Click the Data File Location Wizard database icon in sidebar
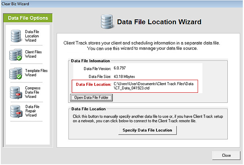244x165 pixels. (16, 36)
